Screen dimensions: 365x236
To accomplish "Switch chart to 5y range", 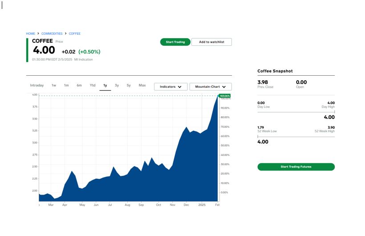I will (x=129, y=85).
